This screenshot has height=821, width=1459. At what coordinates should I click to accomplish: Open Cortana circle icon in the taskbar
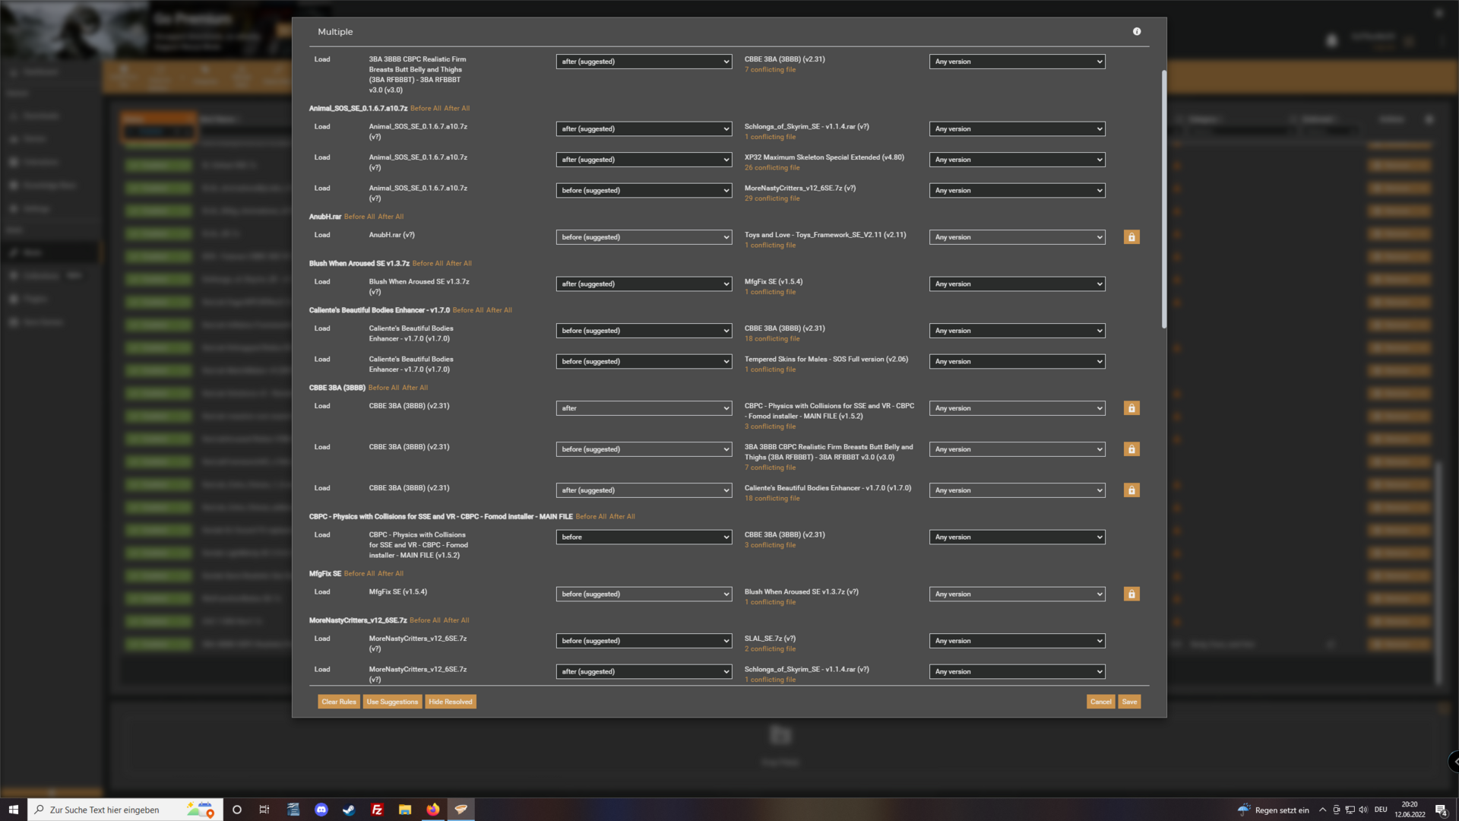[x=237, y=810]
